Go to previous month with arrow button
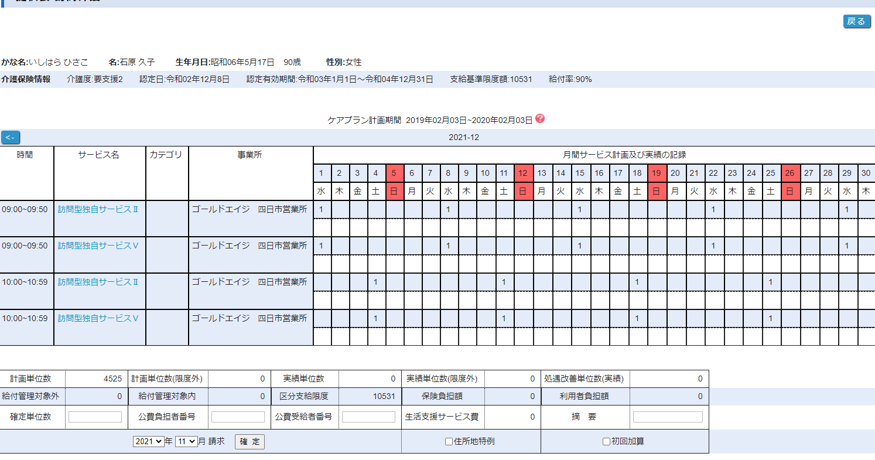This screenshot has height=460, width=875. coord(11,138)
